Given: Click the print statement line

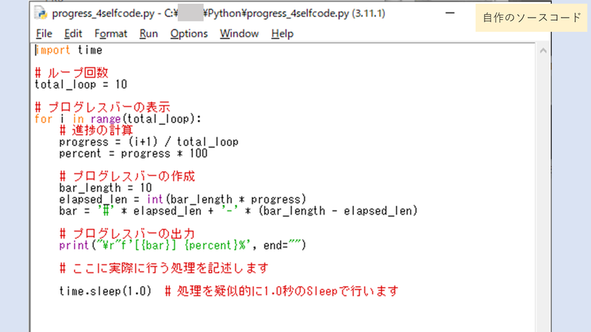Looking at the screenshot, I should pyautogui.click(x=182, y=246).
